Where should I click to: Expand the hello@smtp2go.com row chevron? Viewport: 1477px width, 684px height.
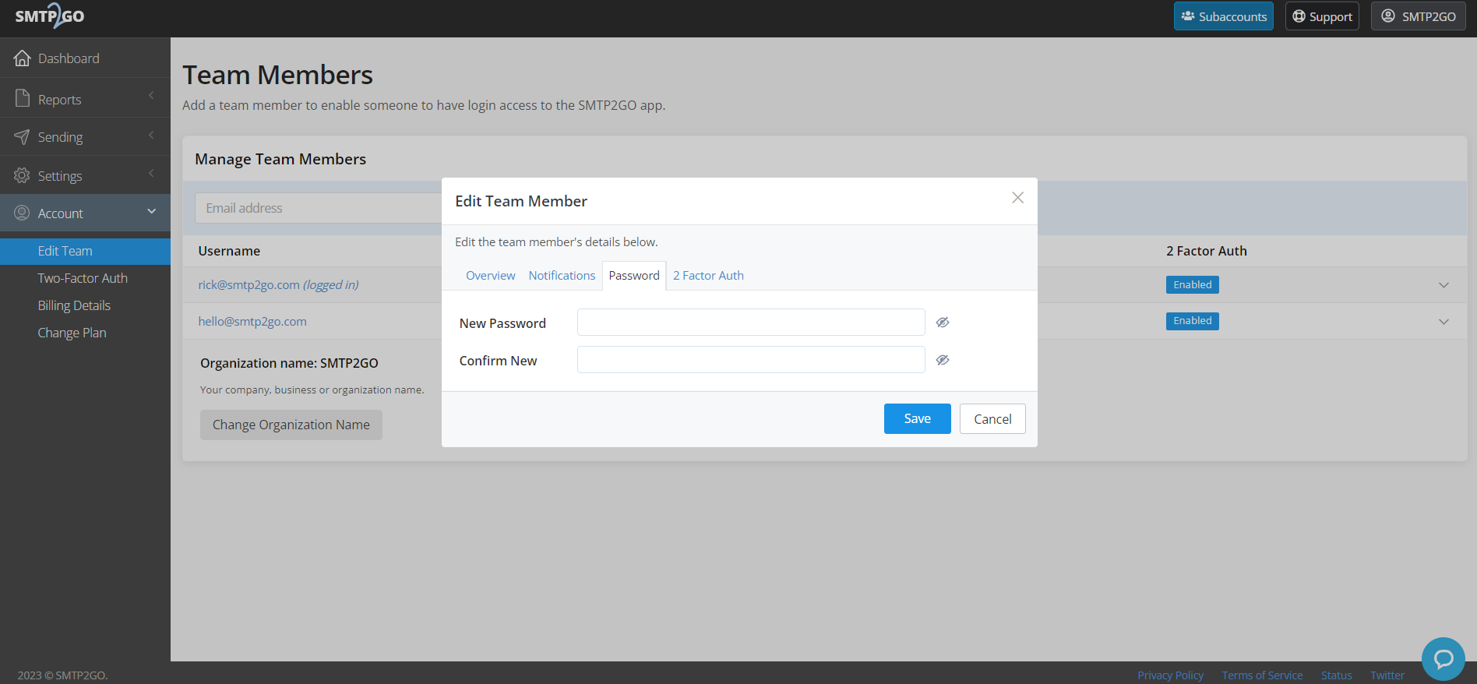pos(1444,322)
